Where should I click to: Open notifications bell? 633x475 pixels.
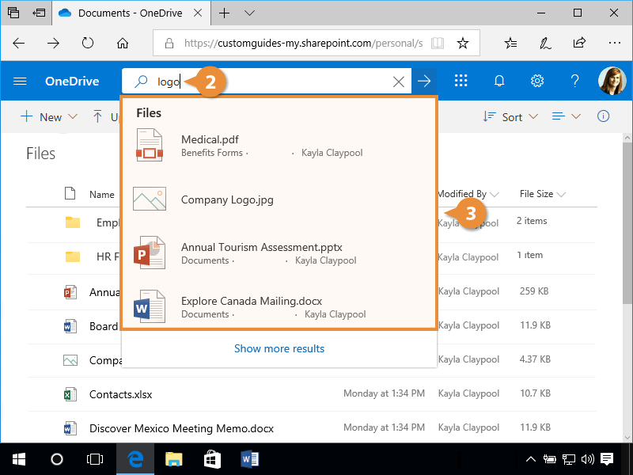(499, 82)
